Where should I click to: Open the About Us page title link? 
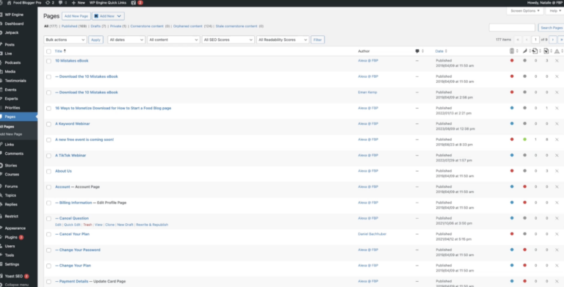(x=63, y=171)
